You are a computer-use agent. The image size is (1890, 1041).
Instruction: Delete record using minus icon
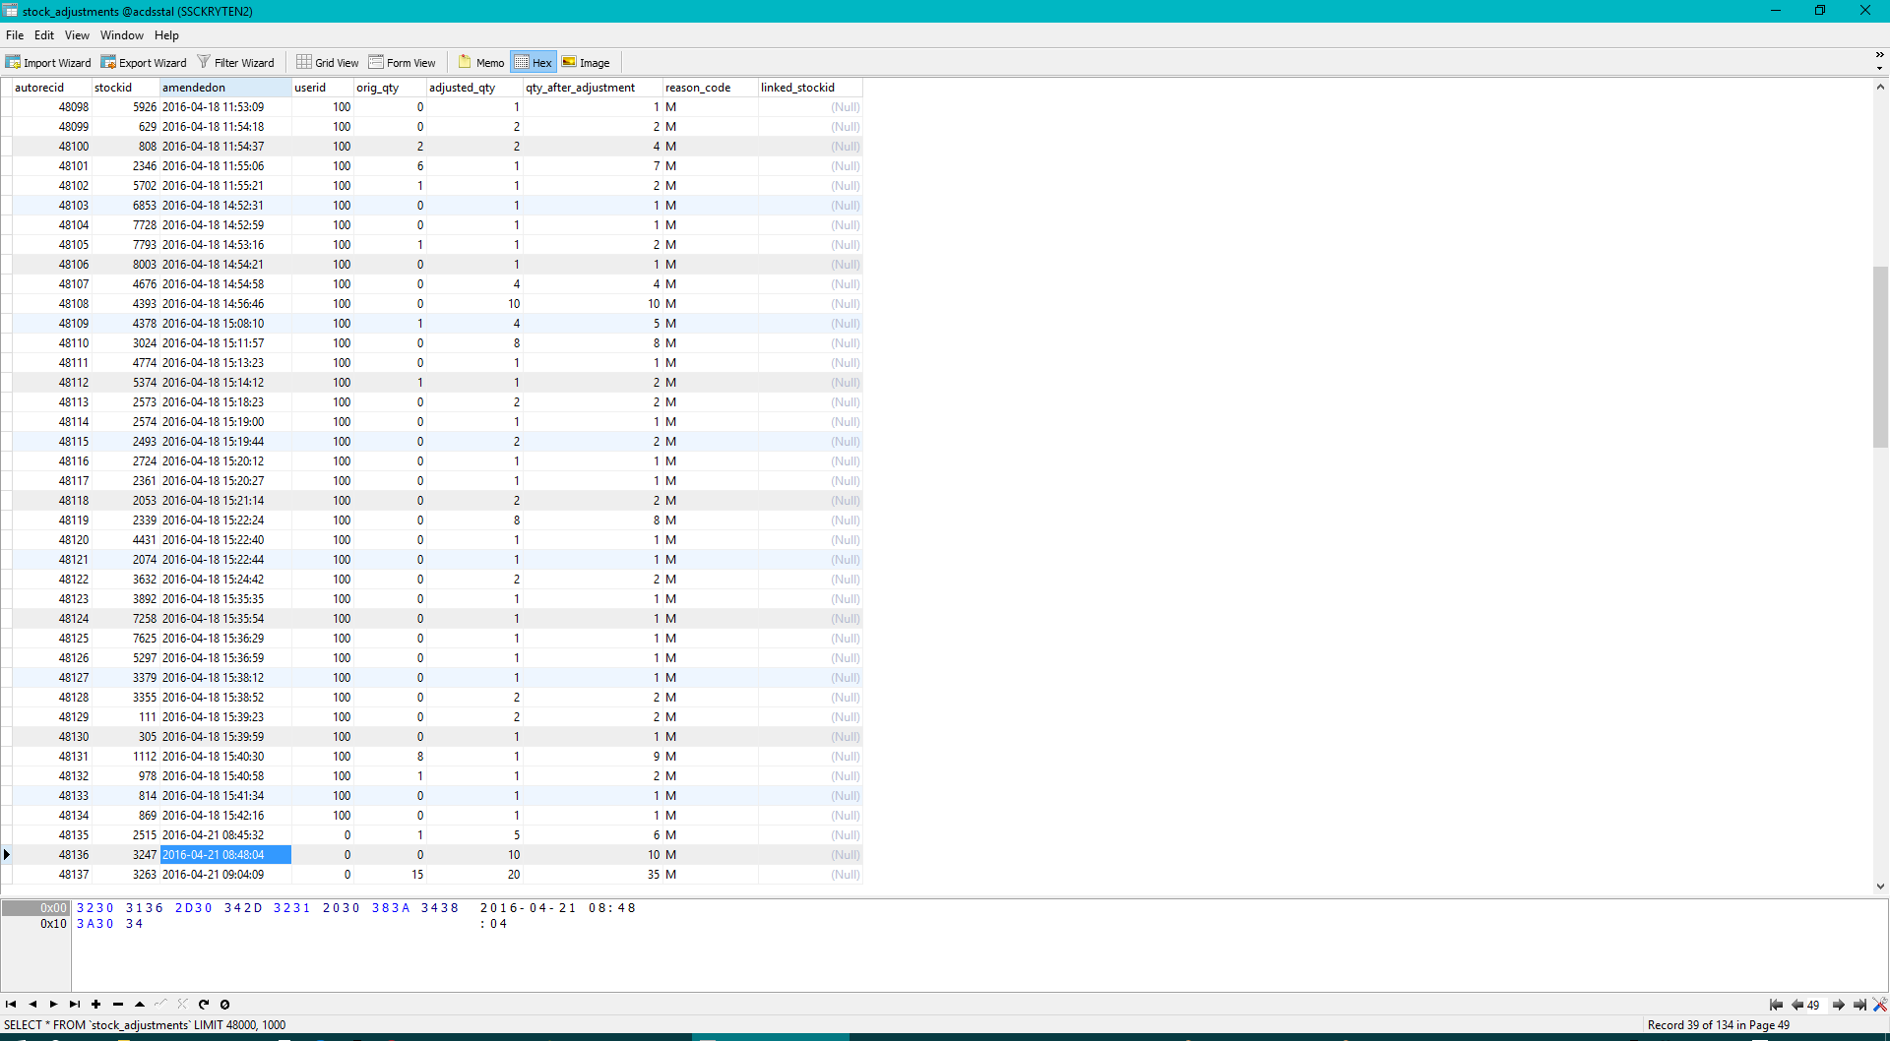click(x=118, y=1005)
